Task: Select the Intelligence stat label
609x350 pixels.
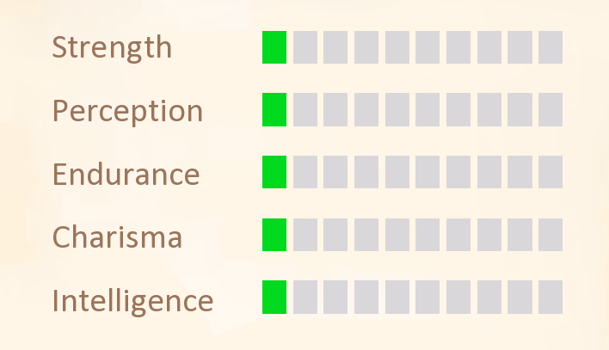Action: [x=132, y=302]
